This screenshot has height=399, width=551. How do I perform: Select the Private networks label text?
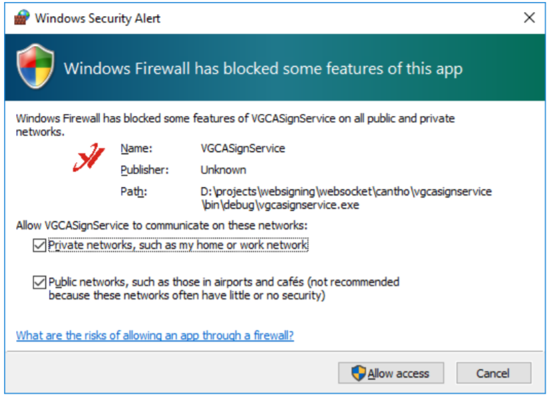coord(178,245)
